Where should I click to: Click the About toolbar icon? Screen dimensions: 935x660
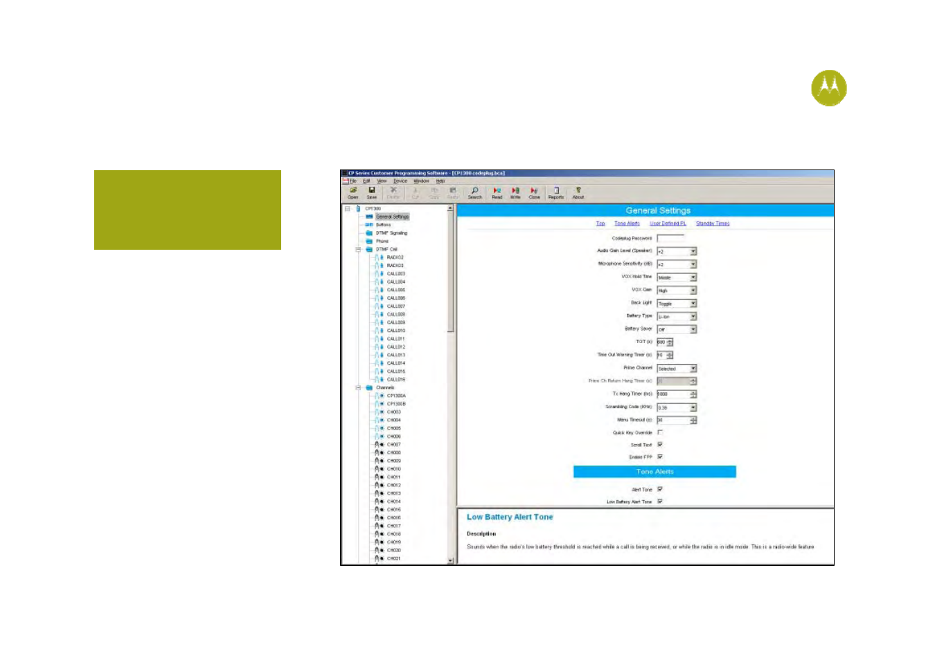point(578,192)
